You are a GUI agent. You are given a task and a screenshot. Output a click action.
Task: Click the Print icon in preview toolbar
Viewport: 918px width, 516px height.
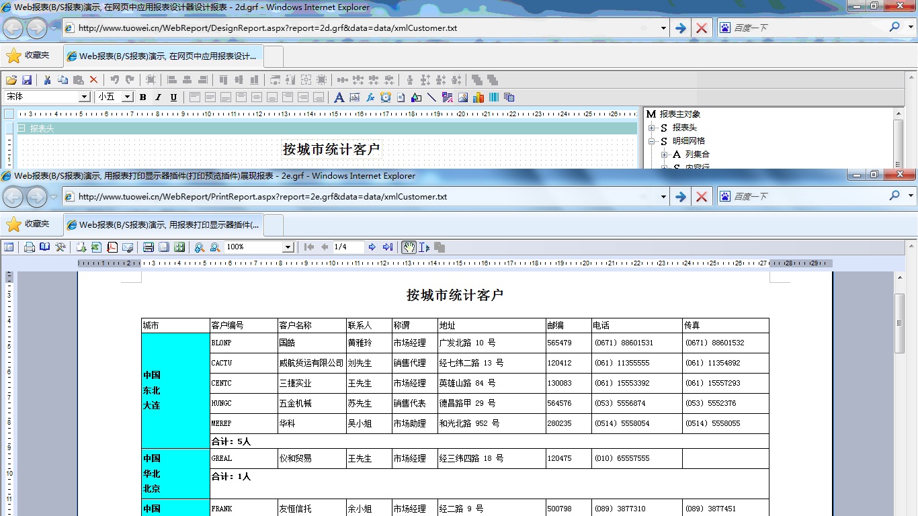(x=30, y=247)
